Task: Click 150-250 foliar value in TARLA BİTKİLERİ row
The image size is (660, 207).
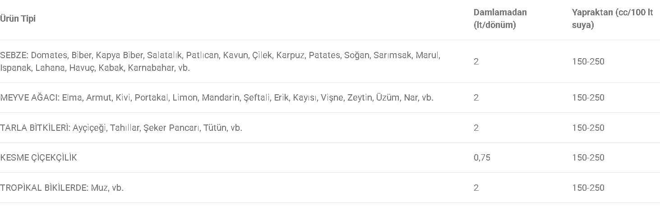Action: (x=588, y=128)
